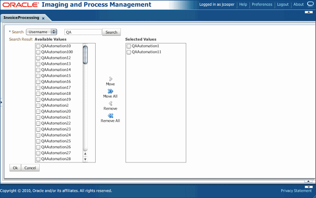The image size is (316, 198).
Task: Select the QAAutomation26 checkbox
Action: point(38,147)
